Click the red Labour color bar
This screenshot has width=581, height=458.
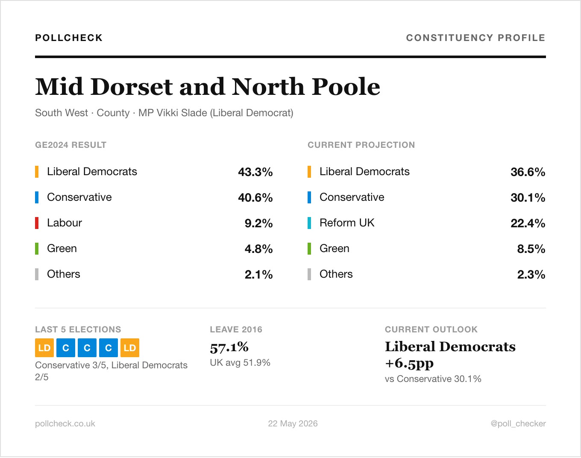pyautogui.click(x=37, y=223)
